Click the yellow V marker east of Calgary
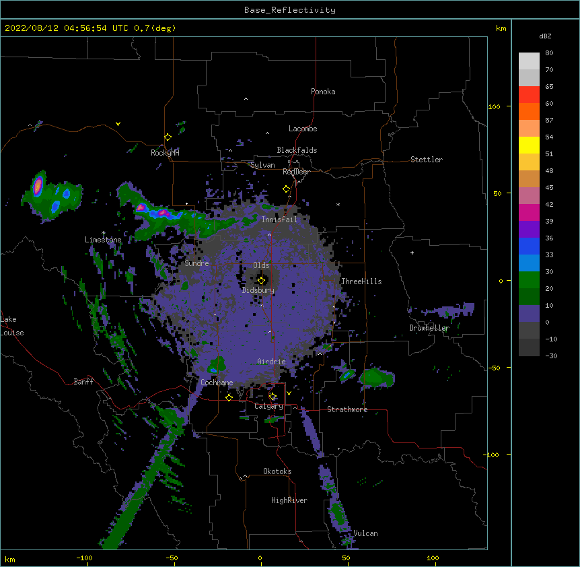The width and height of the screenshot is (580, 567). tap(289, 393)
